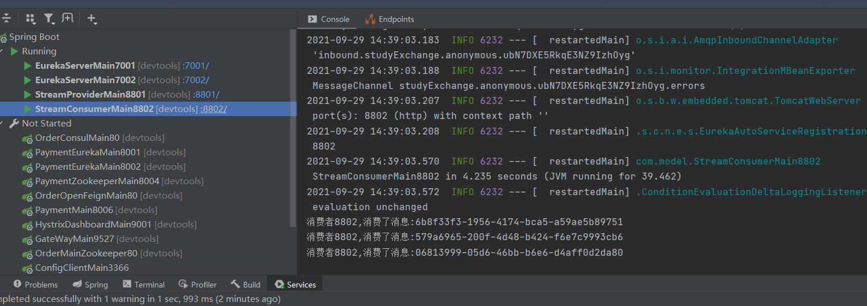Click the Spring icon of PaymentMain8006
The height and width of the screenshot is (306, 867).
pos(27,211)
